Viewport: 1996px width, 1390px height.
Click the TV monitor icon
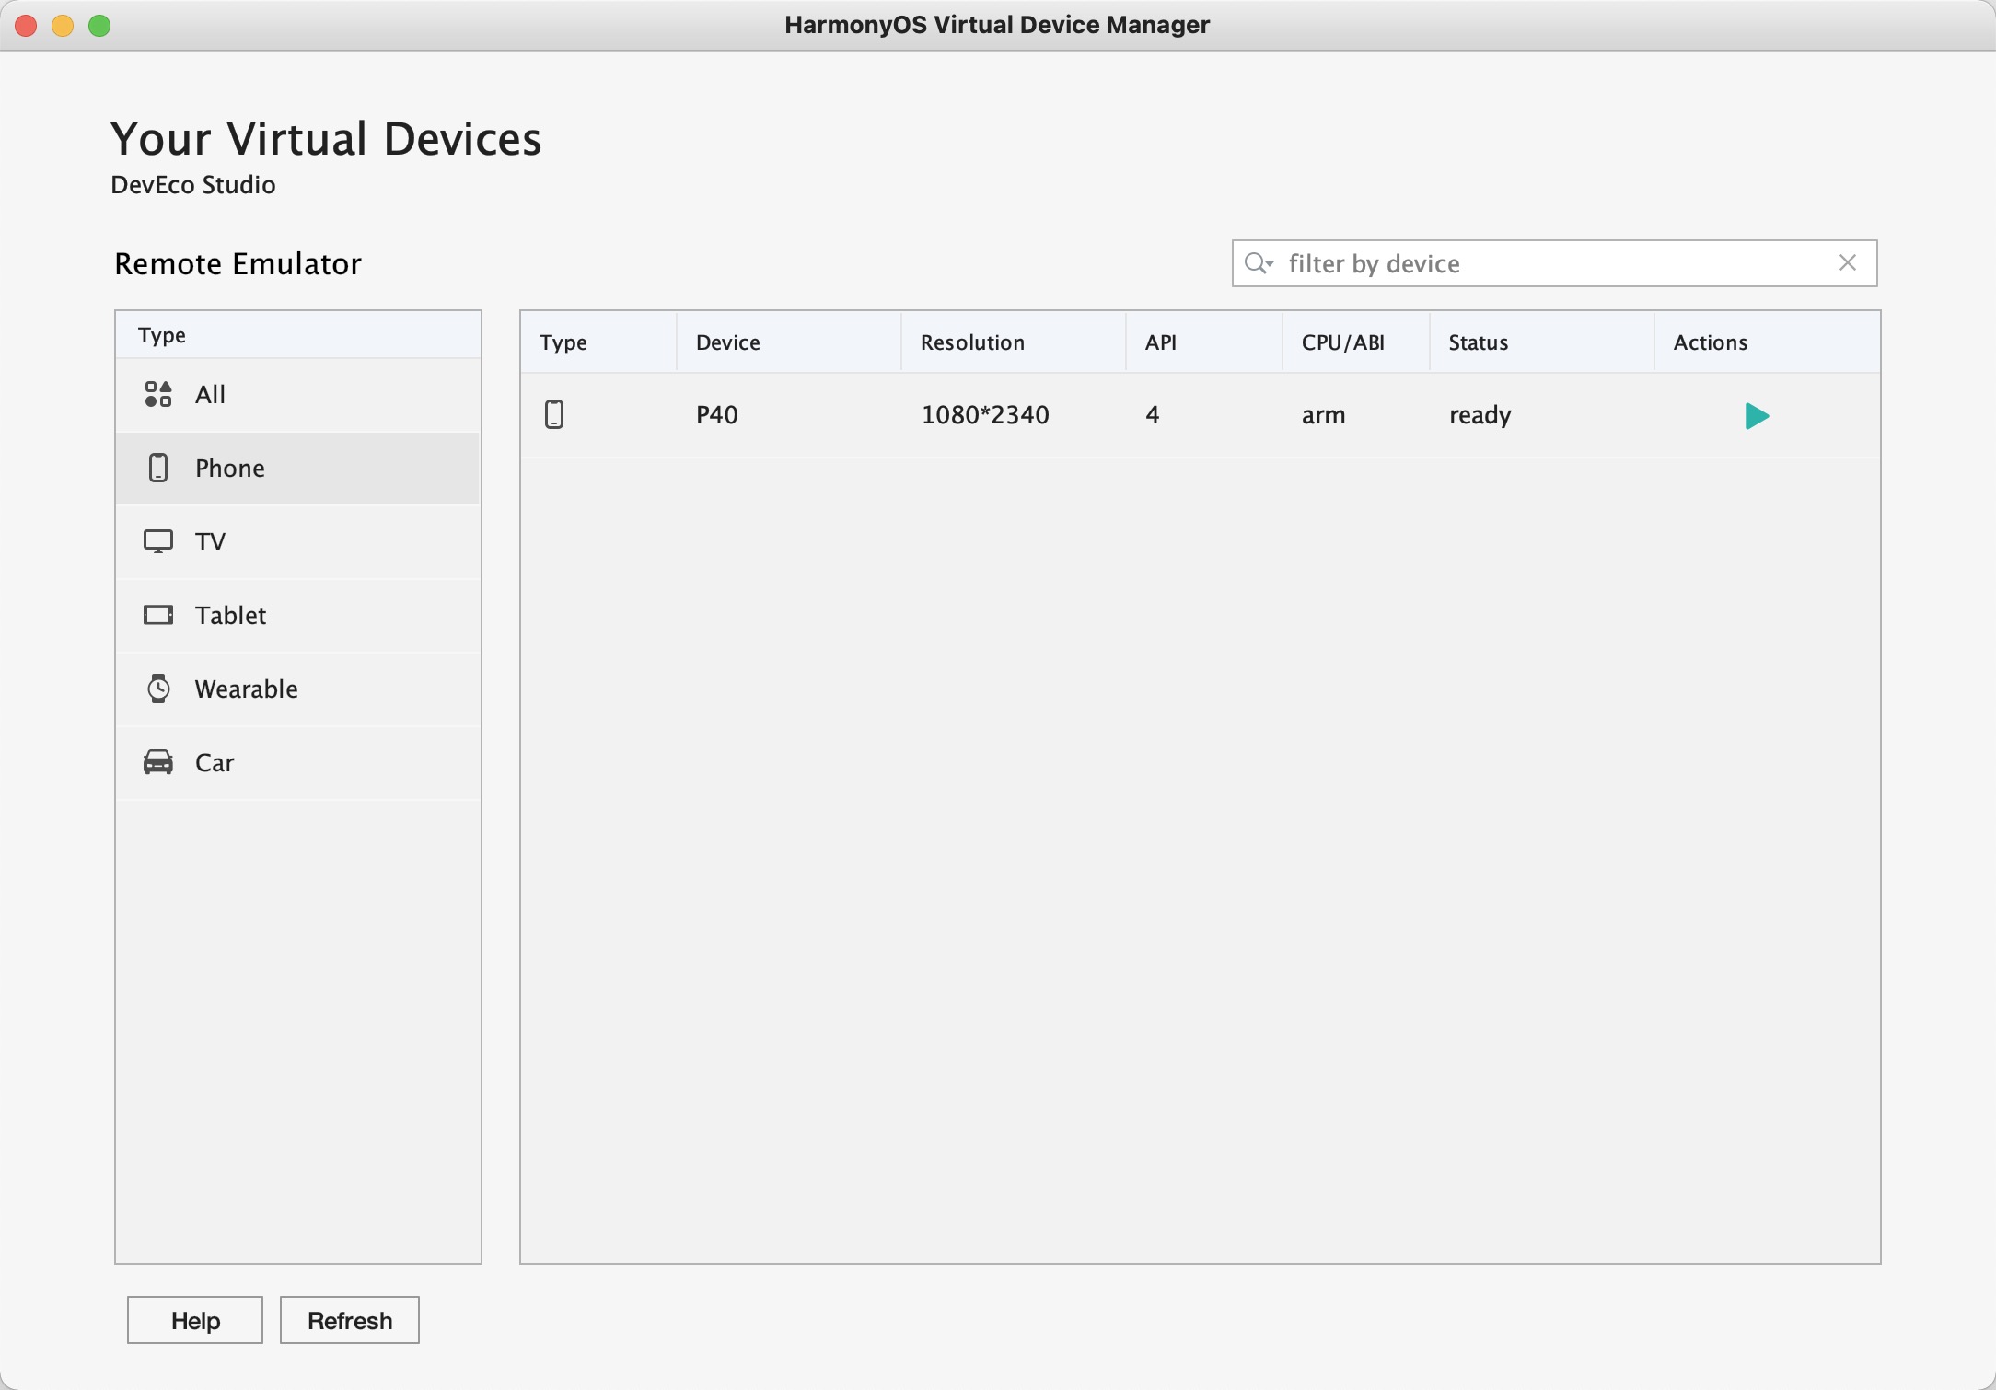pyautogui.click(x=158, y=541)
